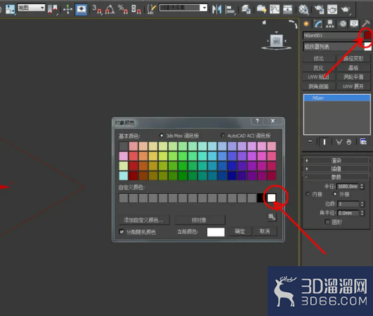Select the white custom color swatch
Screen dimensions: 373x316
click(x=271, y=198)
